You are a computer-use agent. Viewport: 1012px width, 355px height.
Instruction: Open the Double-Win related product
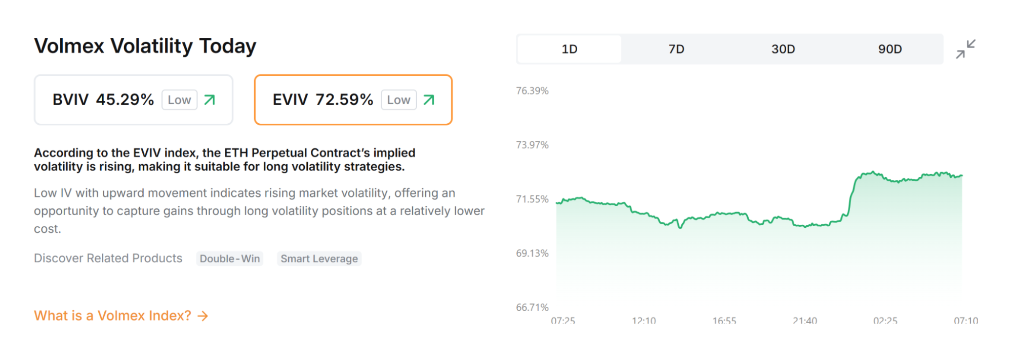pyautogui.click(x=230, y=259)
